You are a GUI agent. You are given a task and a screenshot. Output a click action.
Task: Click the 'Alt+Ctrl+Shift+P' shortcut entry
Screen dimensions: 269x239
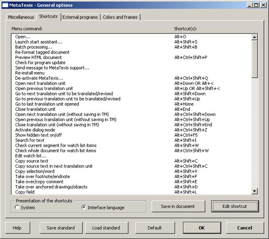pyautogui.click(x=191, y=57)
